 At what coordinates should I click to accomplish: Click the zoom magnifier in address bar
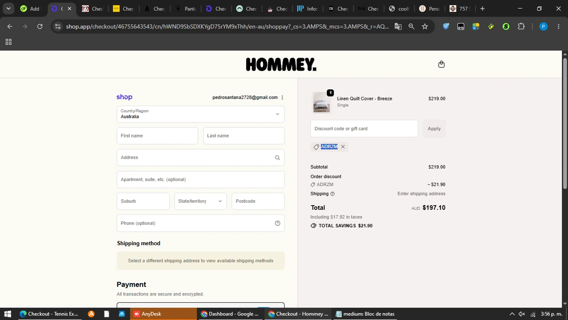click(x=411, y=26)
